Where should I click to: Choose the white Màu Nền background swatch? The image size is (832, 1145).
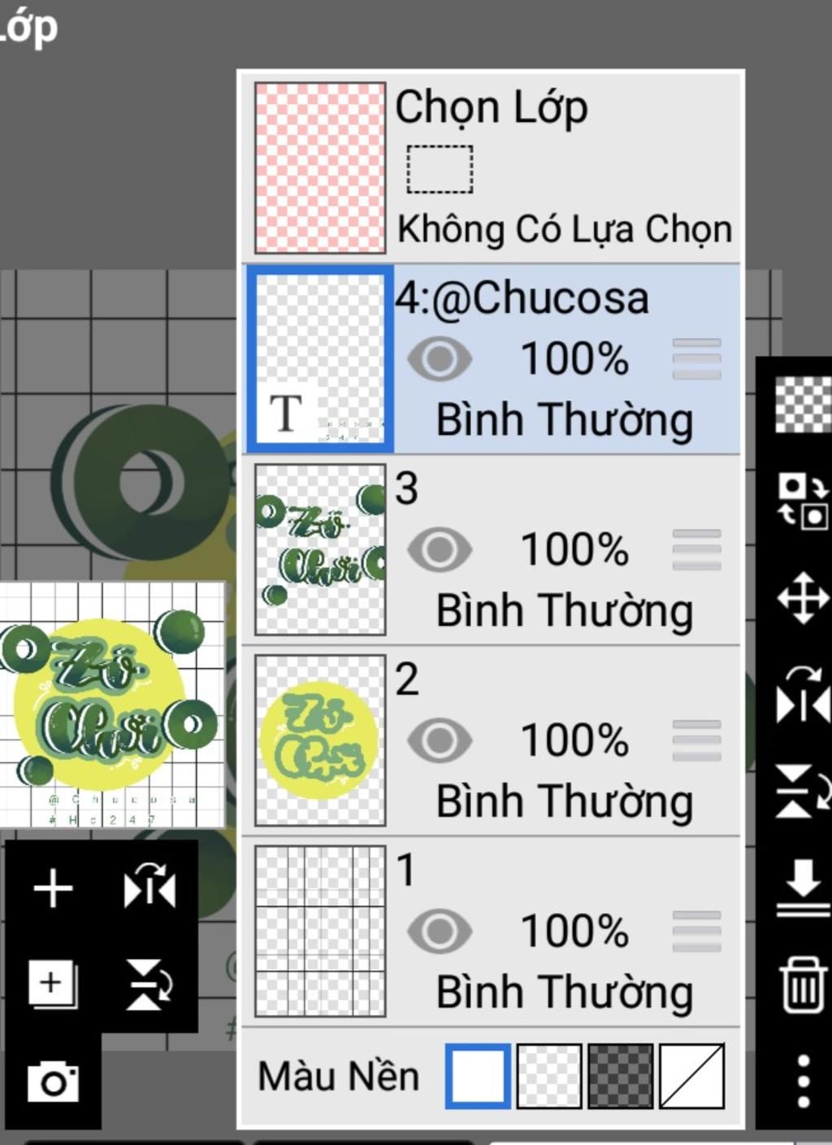(479, 1077)
